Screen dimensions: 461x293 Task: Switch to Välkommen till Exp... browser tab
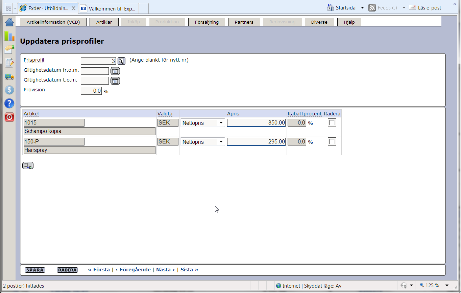108,8
